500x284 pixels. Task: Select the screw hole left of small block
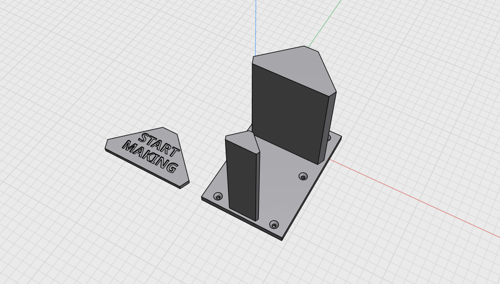[218, 196]
